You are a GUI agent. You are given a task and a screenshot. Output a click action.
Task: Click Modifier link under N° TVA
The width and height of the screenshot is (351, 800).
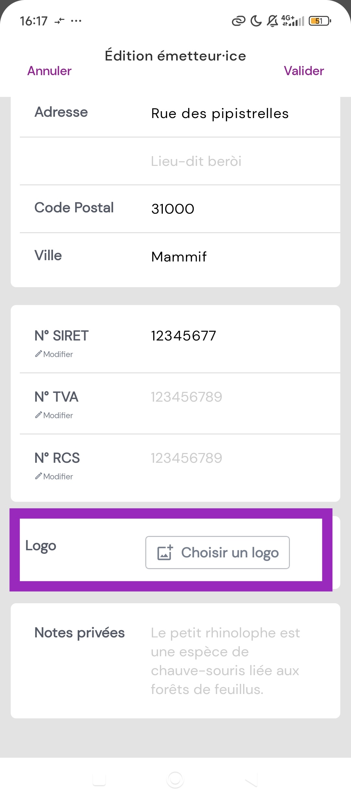[x=58, y=415]
